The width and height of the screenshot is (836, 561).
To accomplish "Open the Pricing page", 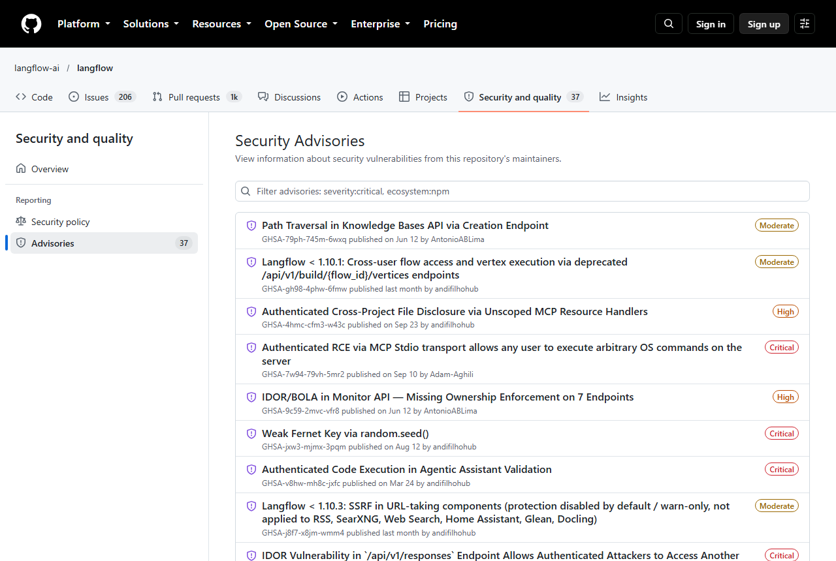I will [440, 23].
